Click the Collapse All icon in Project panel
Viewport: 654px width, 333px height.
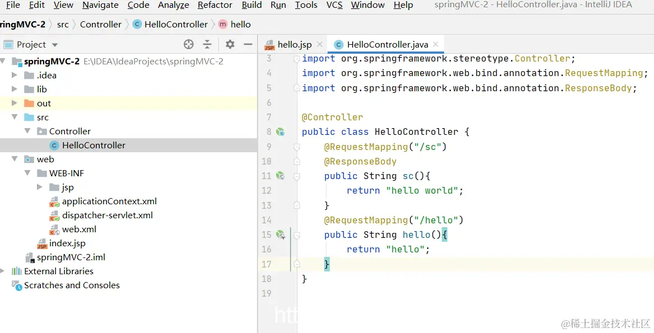tap(207, 44)
